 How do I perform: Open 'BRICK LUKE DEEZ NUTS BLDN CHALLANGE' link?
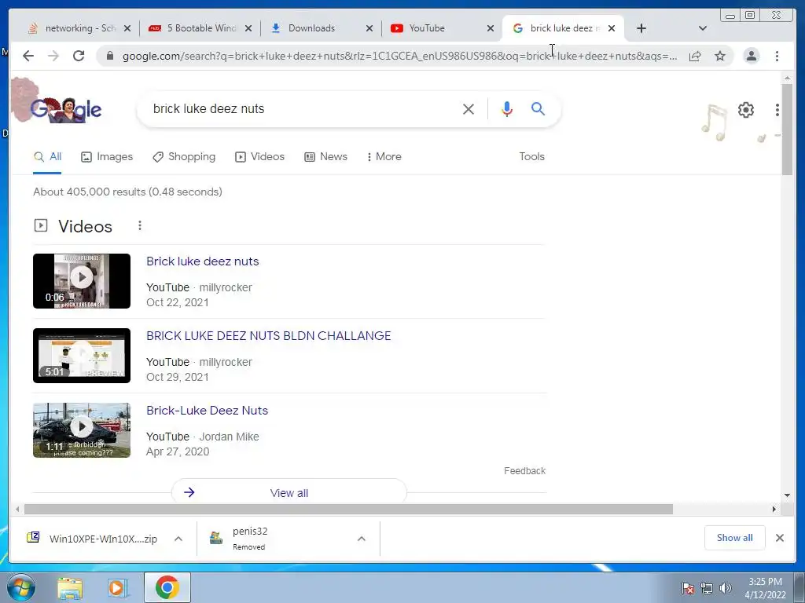(269, 336)
